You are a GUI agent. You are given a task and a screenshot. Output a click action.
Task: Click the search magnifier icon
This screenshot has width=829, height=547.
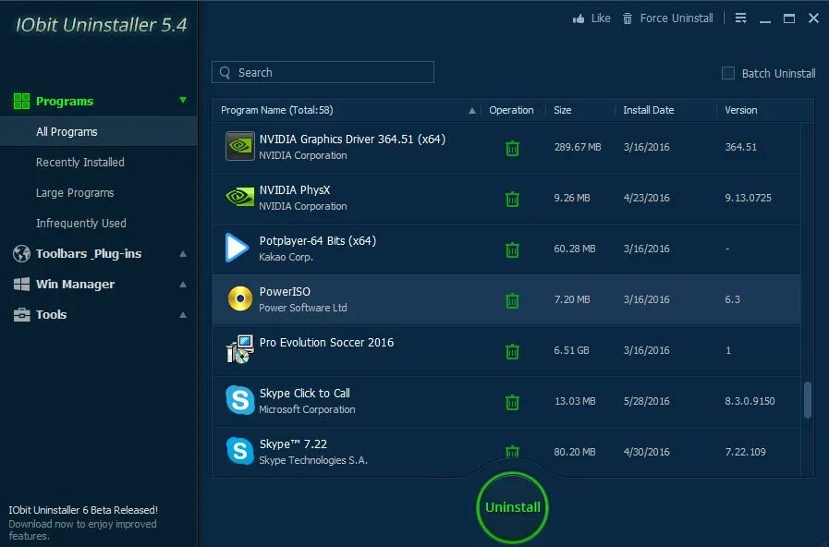(226, 72)
